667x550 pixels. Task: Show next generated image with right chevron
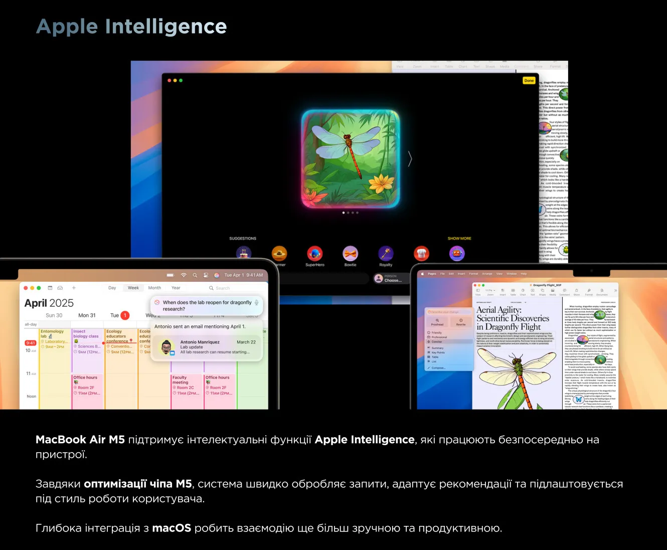click(x=410, y=159)
